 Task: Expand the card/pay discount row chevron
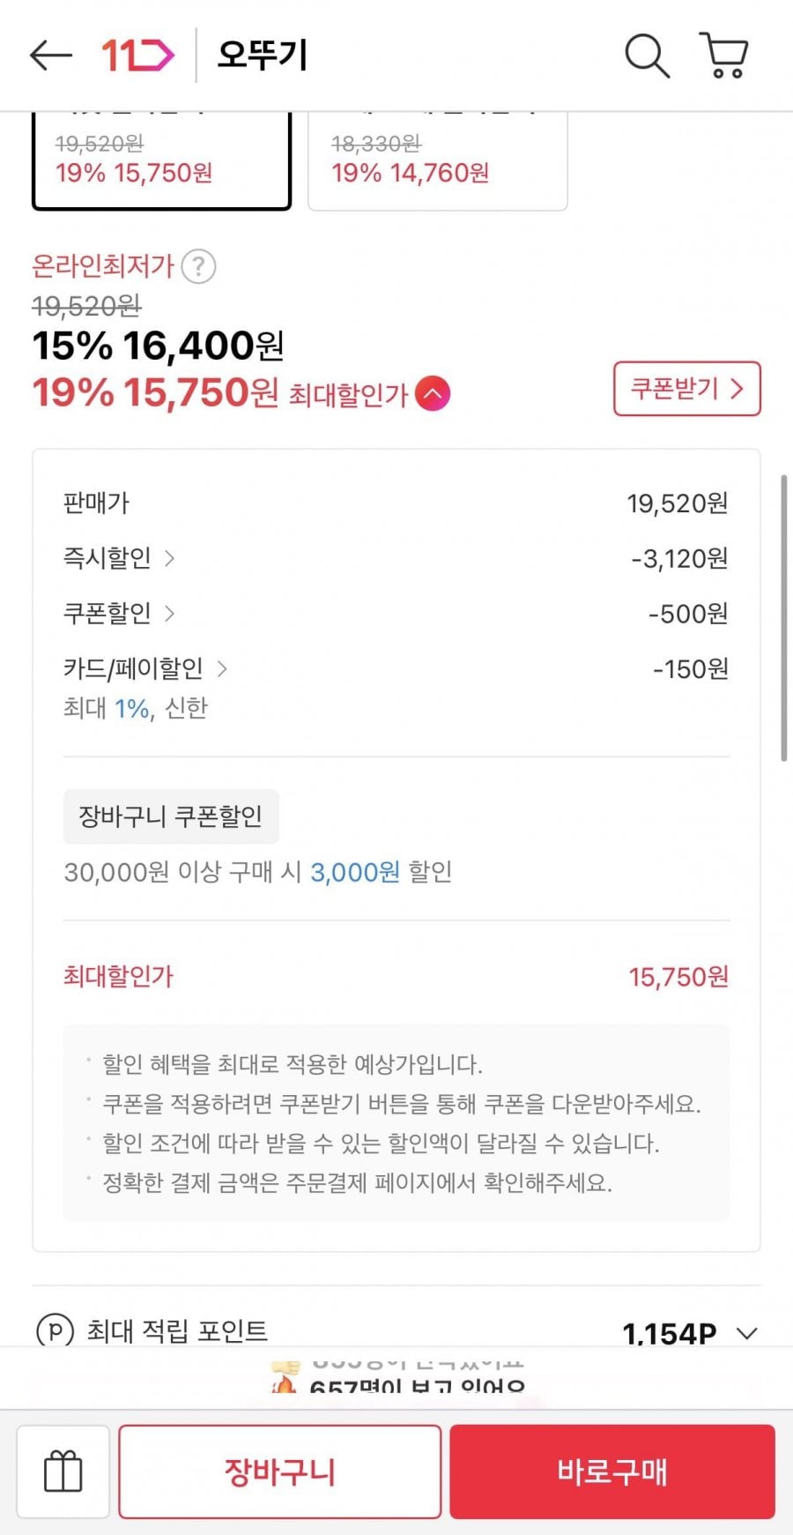(222, 669)
